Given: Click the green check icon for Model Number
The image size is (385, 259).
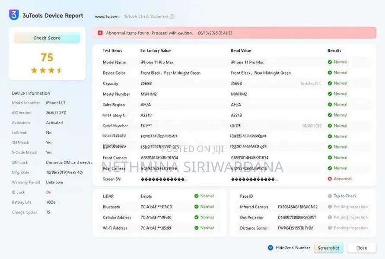Looking at the screenshot, I should coord(330,94).
